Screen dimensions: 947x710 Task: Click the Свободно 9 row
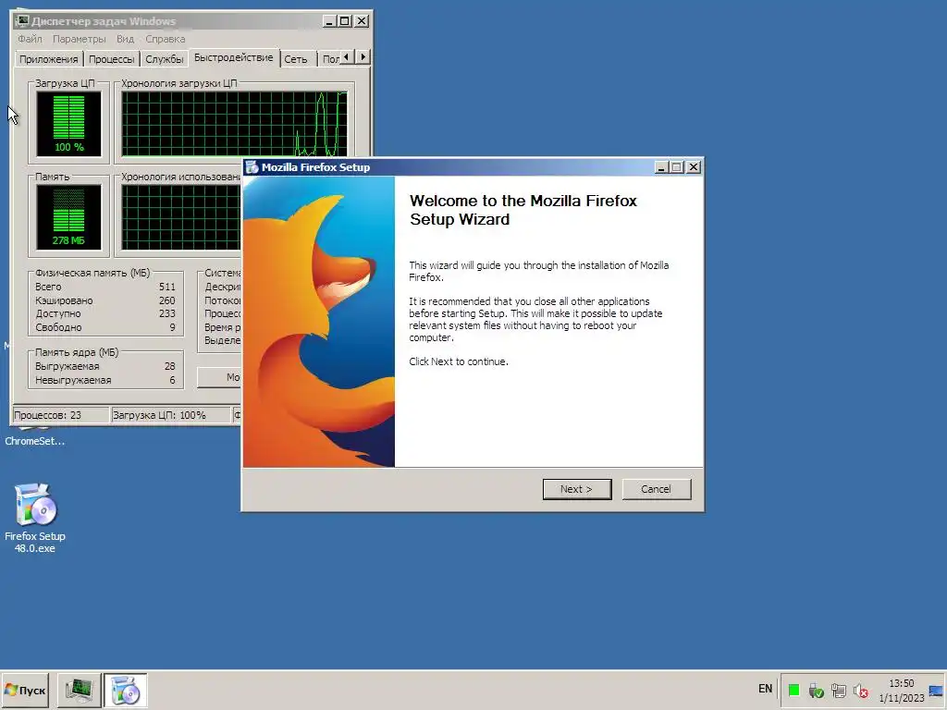[105, 328]
